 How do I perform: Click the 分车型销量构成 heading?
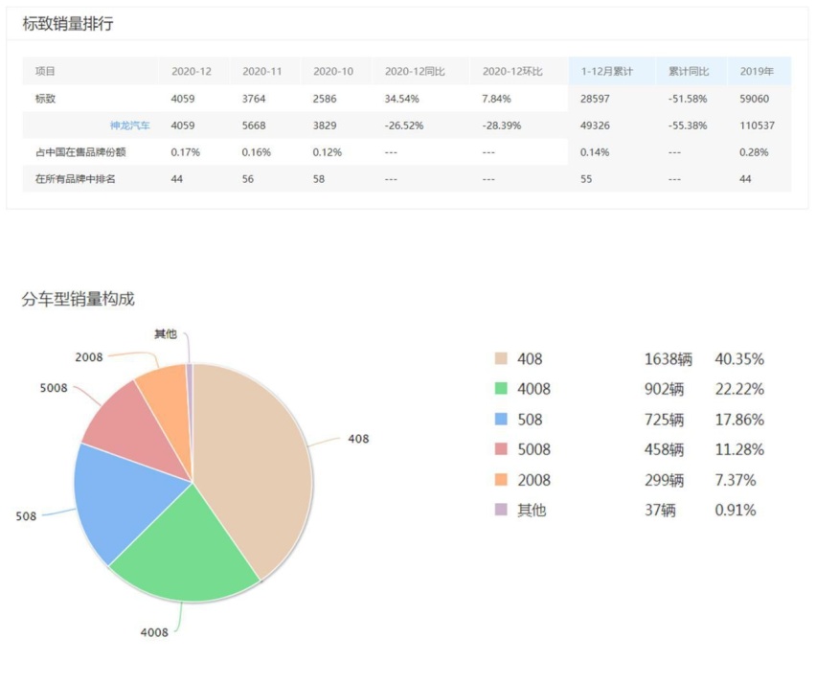[x=79, y=299]
